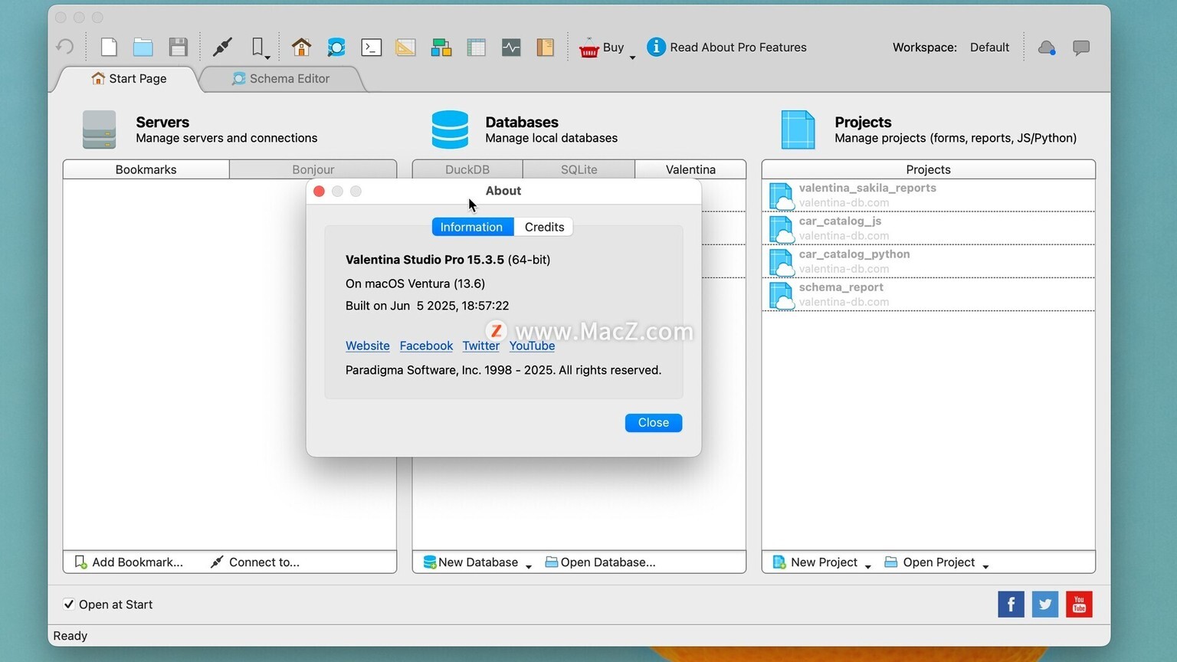
Task: Click Connect to... button
Action: coord(255,562)
